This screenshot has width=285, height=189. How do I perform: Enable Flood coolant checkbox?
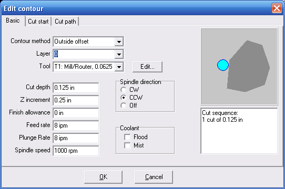(127, 137)
